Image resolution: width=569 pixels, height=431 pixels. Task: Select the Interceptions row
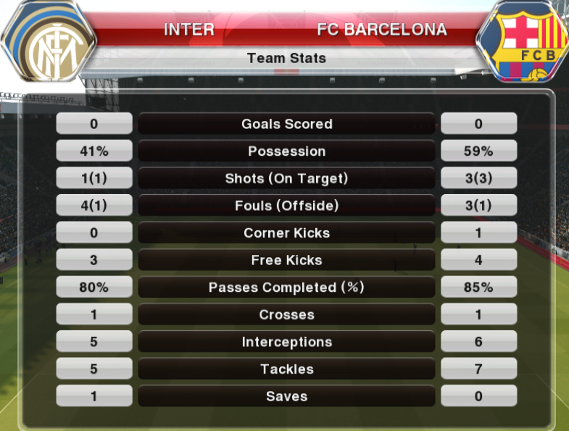tap(286, 341)
